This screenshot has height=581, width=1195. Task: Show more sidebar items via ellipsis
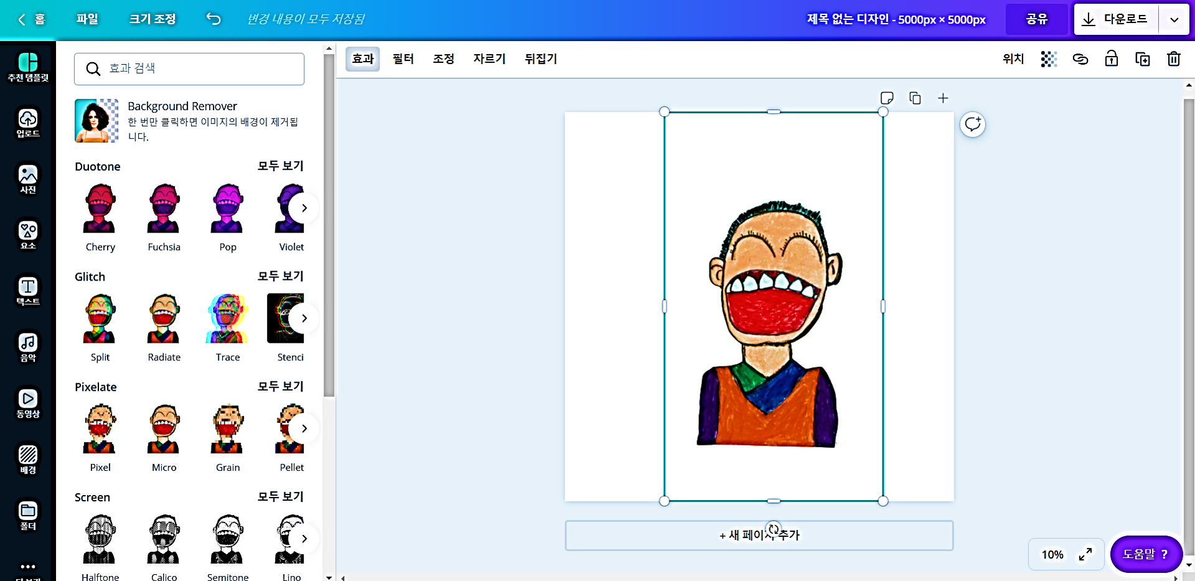click(x=28, y=567)
